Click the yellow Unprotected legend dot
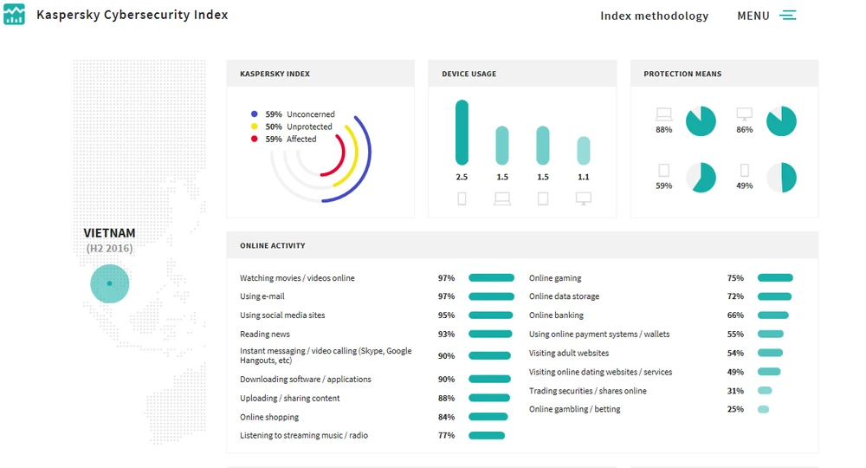866x468 pixels. point(254,127)
